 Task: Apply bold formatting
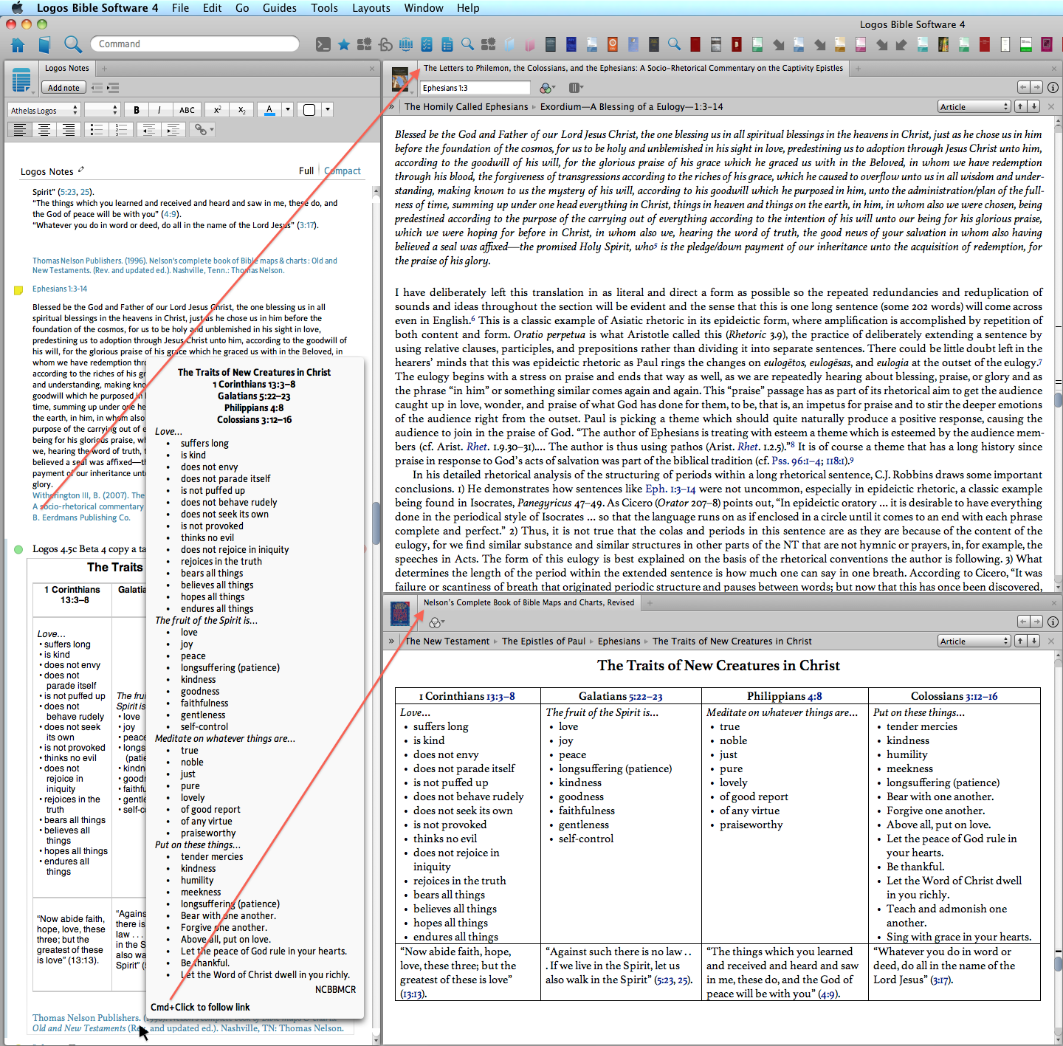click(x=137, y=110)
